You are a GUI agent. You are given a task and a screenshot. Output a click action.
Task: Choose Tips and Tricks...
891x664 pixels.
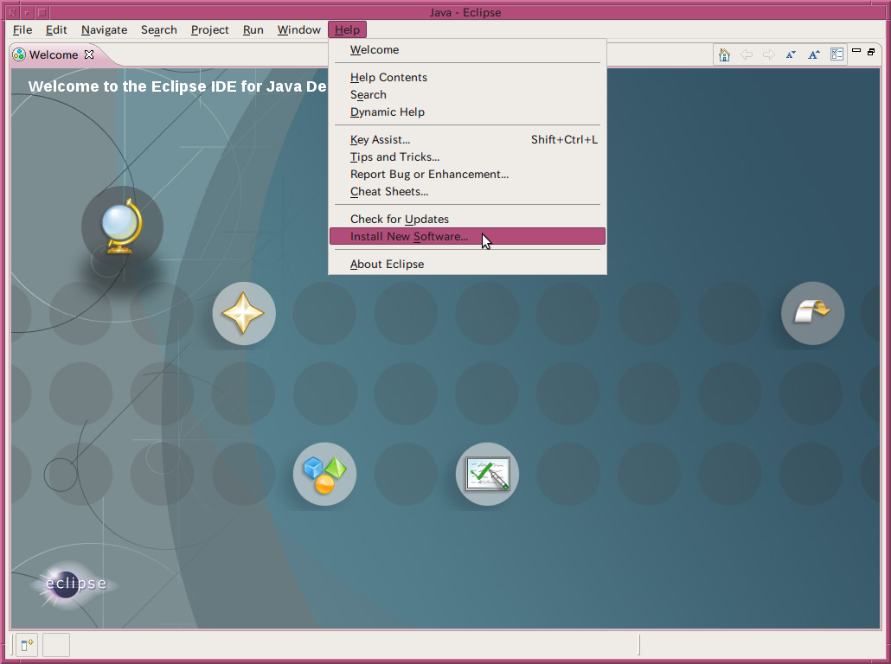(x=467, y=156)
